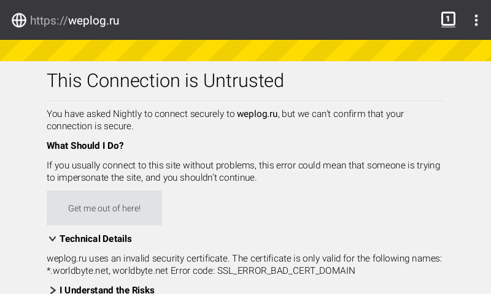
Task: Expand the I Understand the Risks arrow
Action: (52, 290)
